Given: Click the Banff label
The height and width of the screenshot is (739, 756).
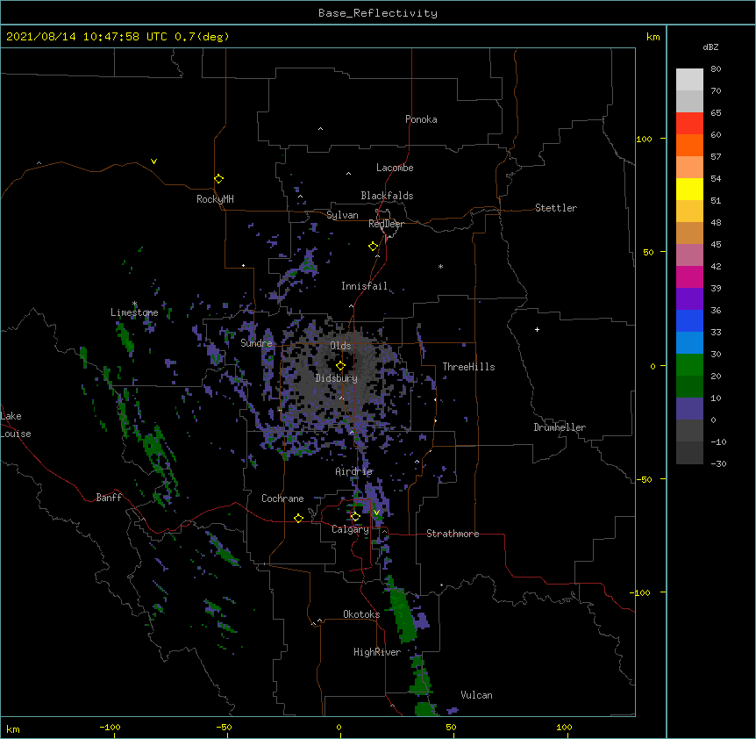Looking at the screenshot, I should point(109,498).
